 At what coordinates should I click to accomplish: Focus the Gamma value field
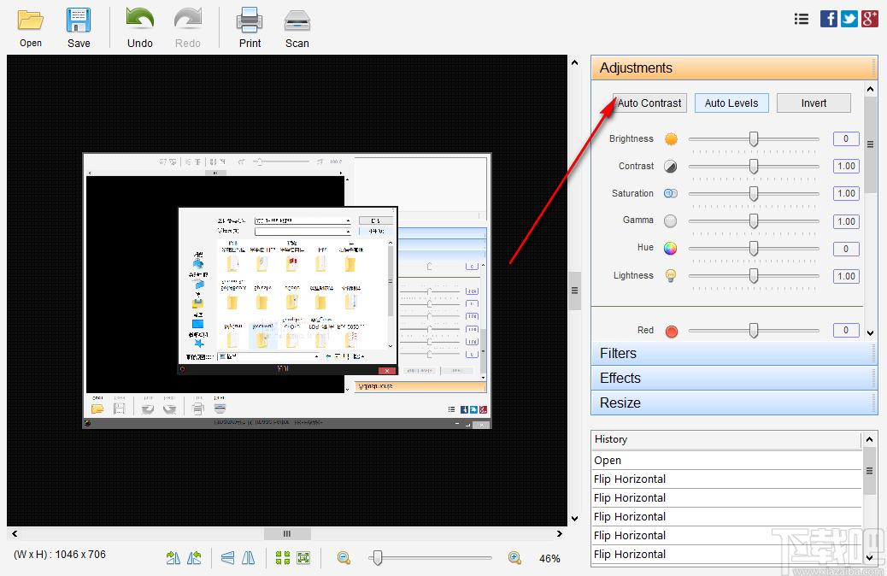tap(846, 221)
